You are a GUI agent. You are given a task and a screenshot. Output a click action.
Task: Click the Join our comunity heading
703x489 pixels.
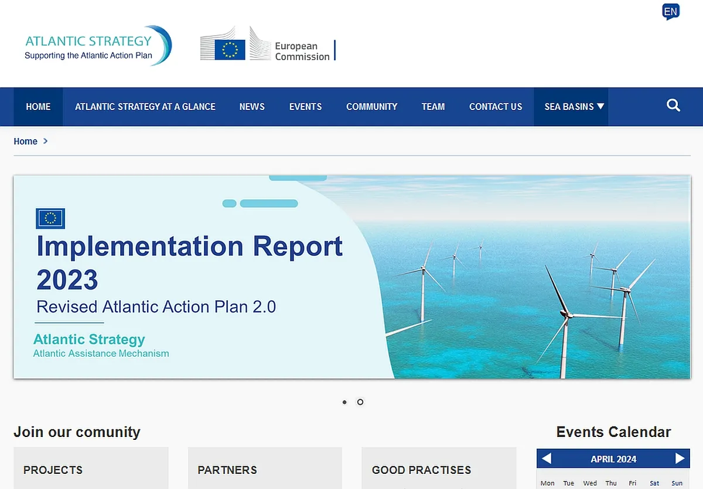77,432
